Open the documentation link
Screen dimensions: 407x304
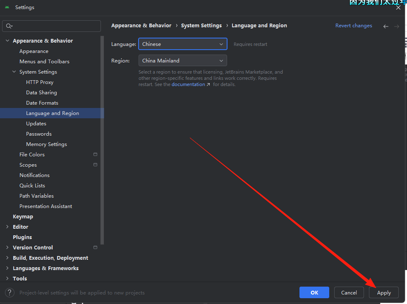pos(188,84)
